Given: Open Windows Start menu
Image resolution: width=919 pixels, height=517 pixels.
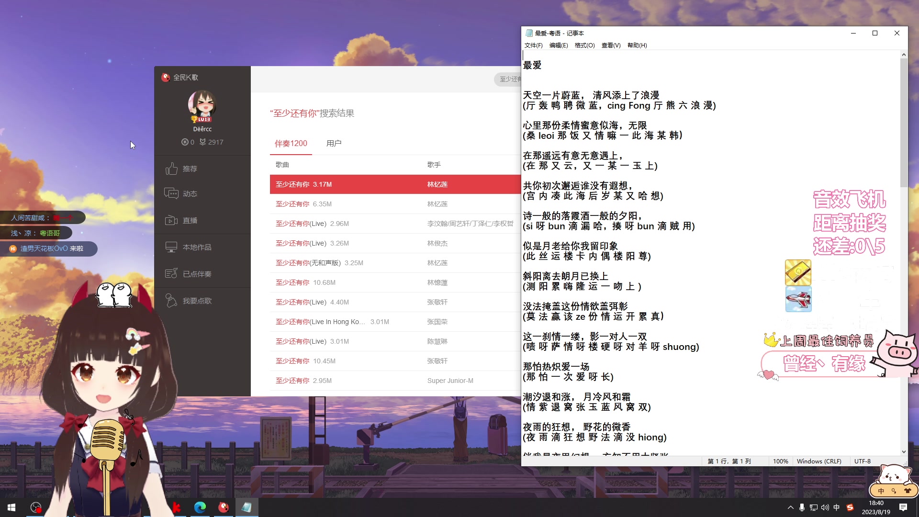Looking at the screenshot, I should [x=11, y=507].
